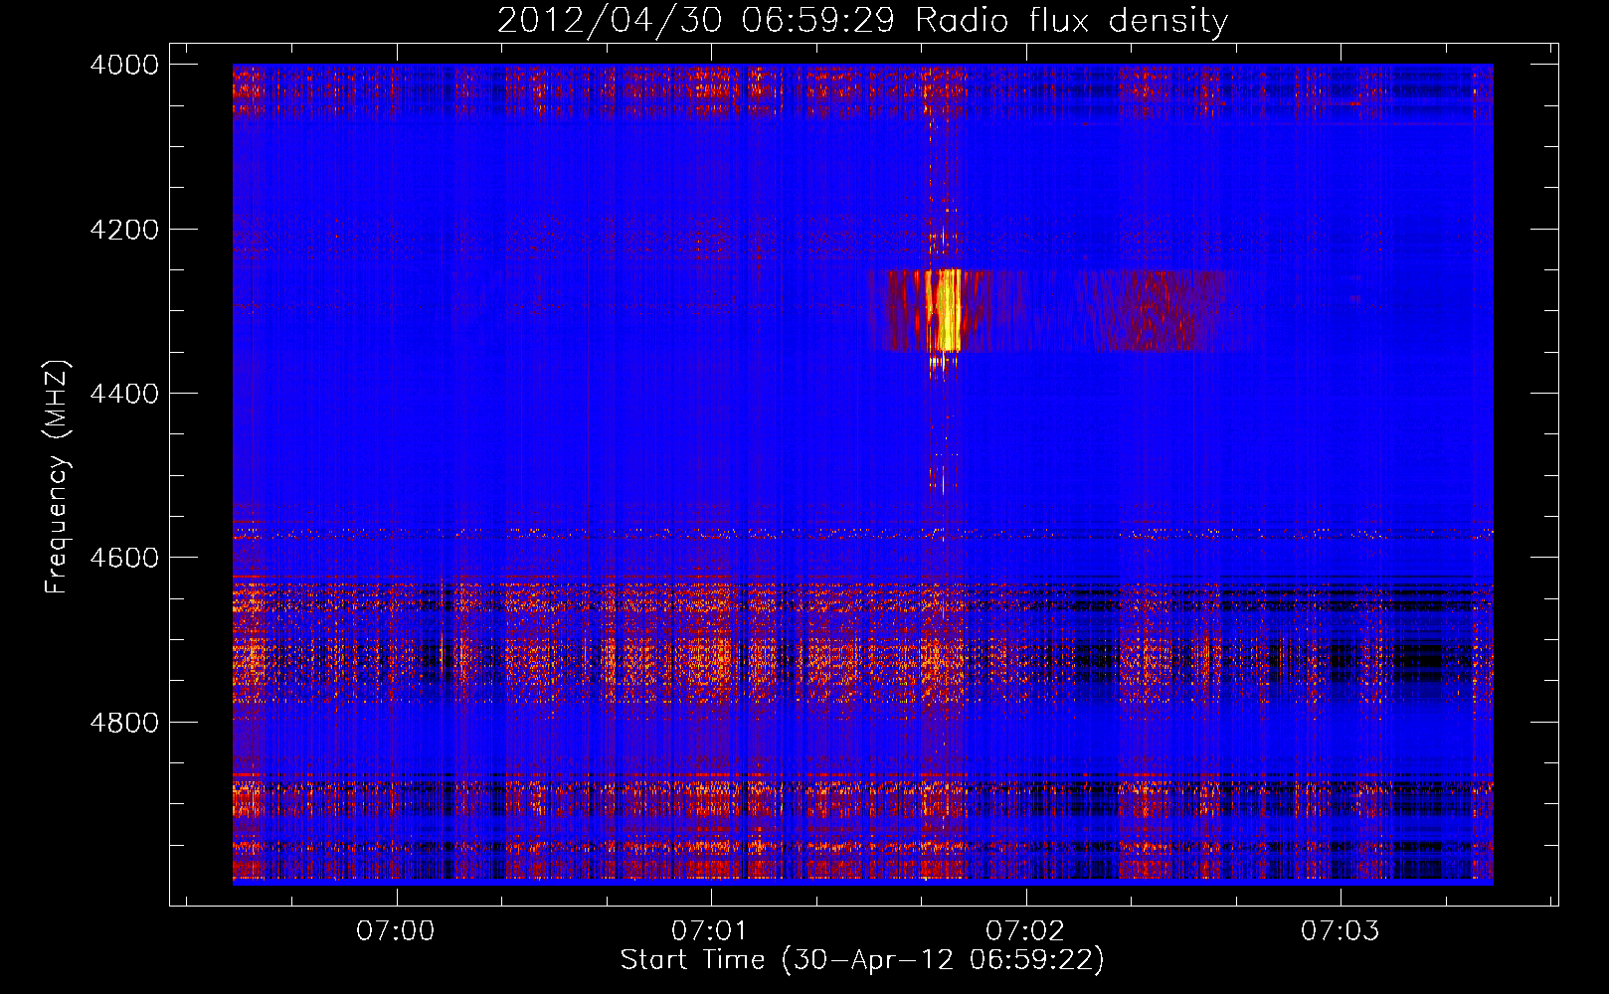The width and height of the screenshot is (1609, 994).
Task: Click the 4600 frequency axis label
Action: (x=124, y=558)
